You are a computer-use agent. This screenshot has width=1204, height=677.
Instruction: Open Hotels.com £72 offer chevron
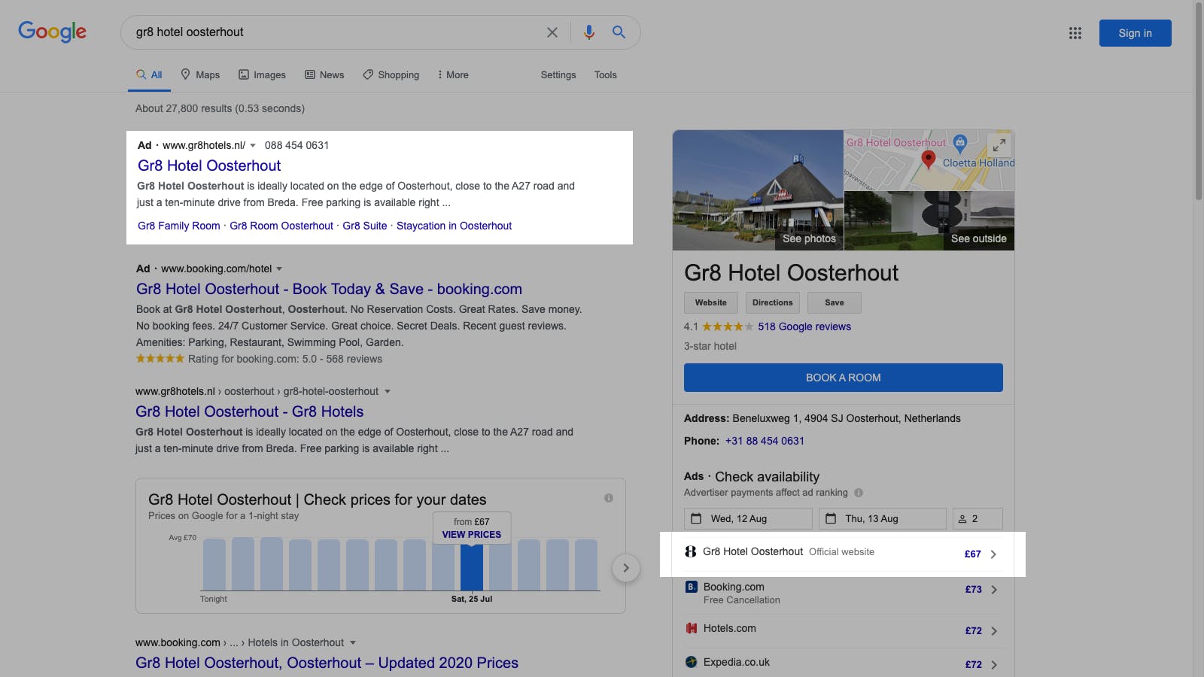994,631
